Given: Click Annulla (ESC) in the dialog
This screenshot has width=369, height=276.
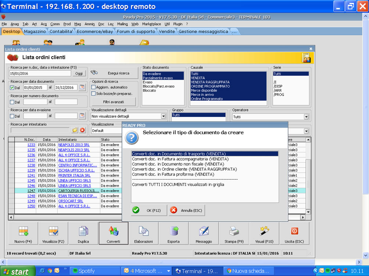Looking at the screenshot, I should point(187,210).
